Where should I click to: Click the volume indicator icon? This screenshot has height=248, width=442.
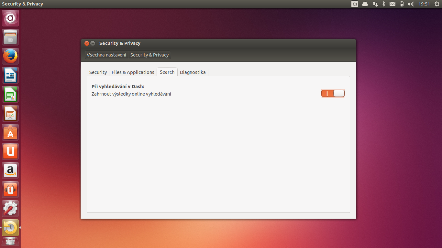pyautogui.click(x=411, y=4)
